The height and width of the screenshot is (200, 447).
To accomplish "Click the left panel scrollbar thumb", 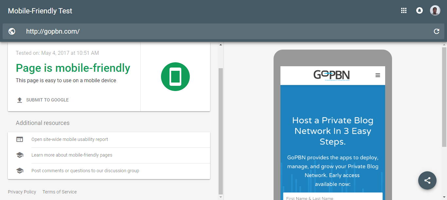I will [x=221, y=131].
